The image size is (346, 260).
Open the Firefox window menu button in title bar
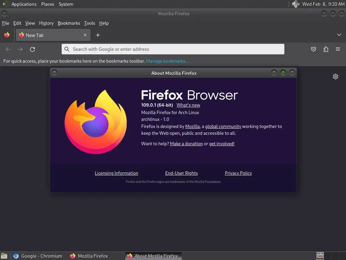click(x=4, y=14)
